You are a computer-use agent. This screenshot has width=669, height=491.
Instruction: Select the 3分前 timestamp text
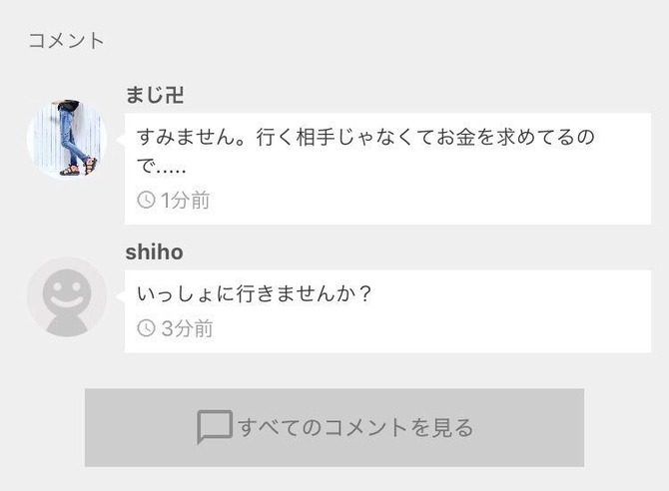click(187, 328)
